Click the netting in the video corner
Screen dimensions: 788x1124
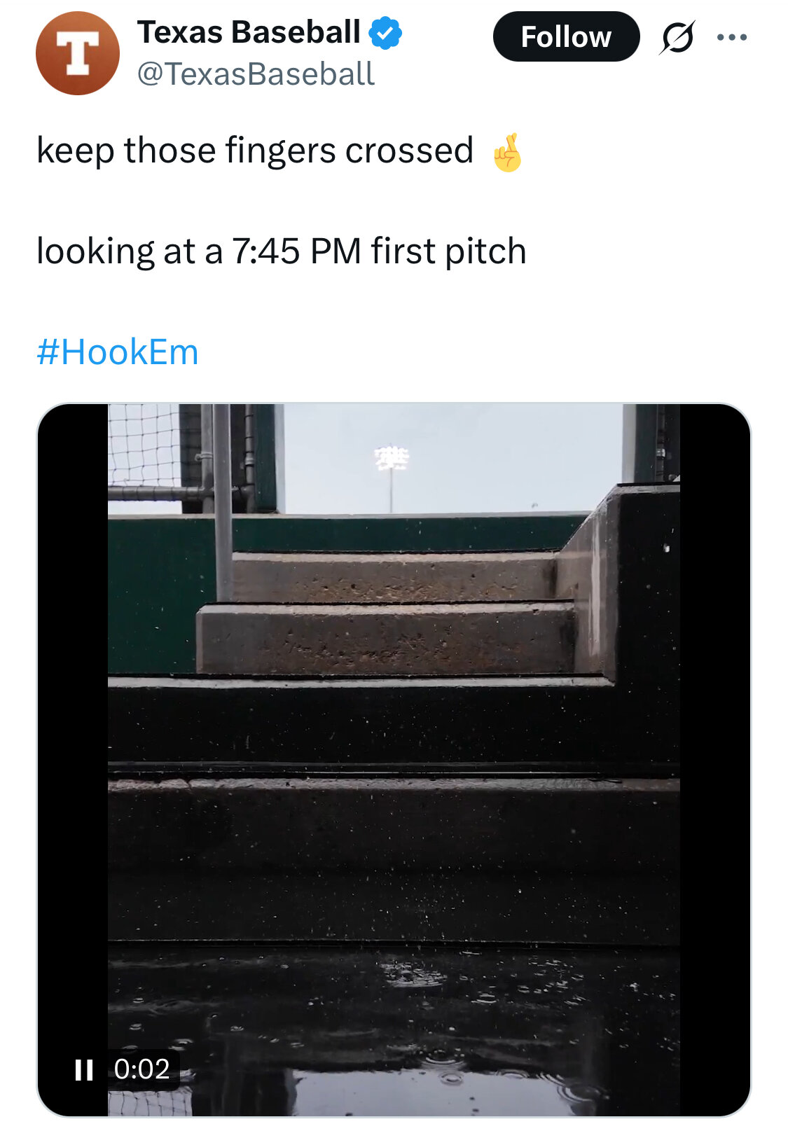(x=144, y=445)
